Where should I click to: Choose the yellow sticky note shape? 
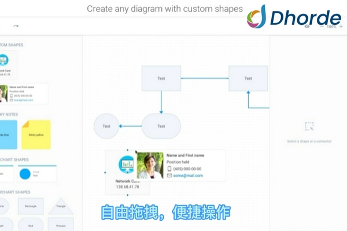coord(36,135)
